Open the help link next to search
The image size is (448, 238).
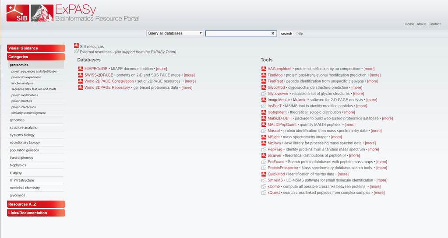coord(300,33)
